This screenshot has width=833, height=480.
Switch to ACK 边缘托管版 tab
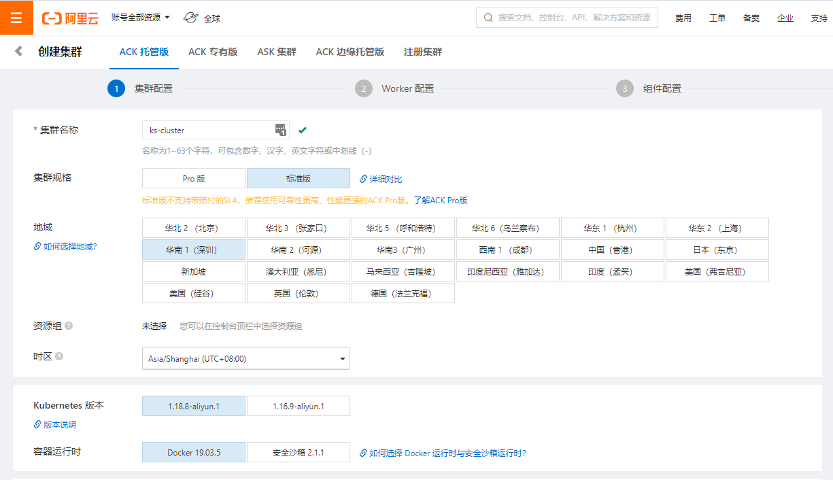pyautogui.click(x=350, y=52)
